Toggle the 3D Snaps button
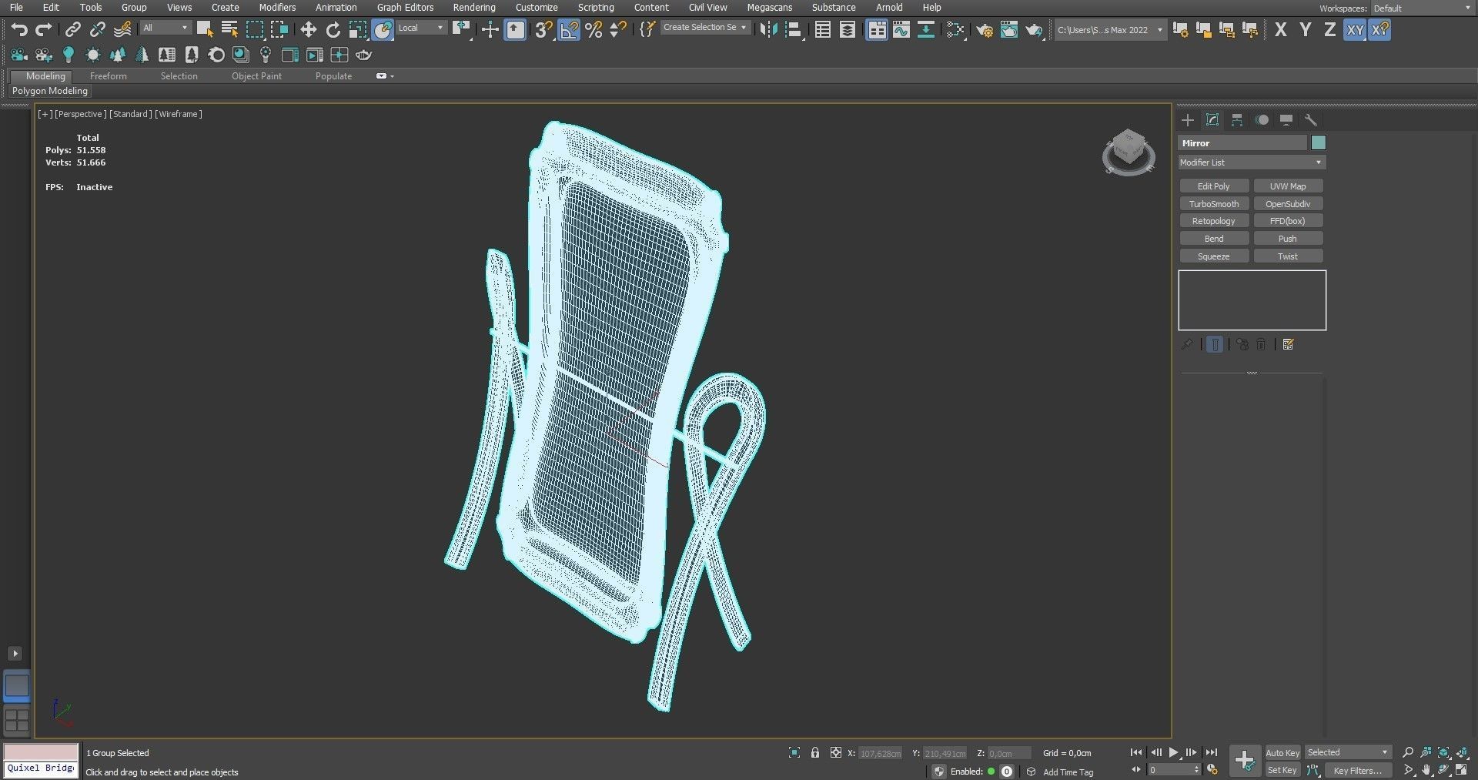The image size is (1478, 780). pyautogui.click(x=543, y=30)
